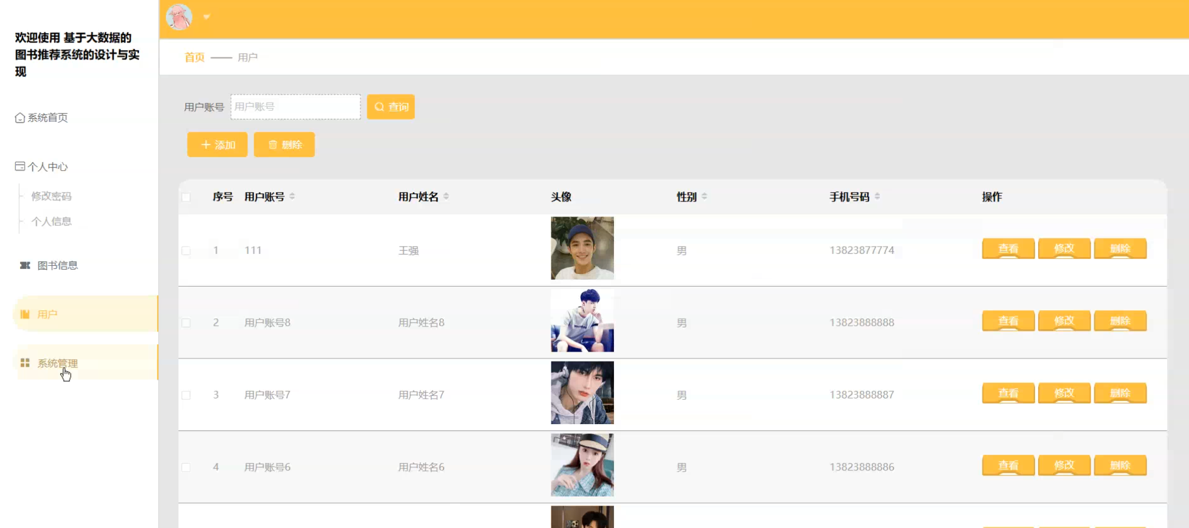
Task: Click the name cell 王强
Action: point(409,251)
